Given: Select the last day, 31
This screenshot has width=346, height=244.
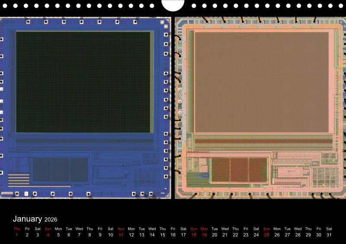Looking at the screenshot, I should (329, 235).
